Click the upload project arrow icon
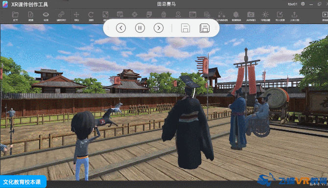The image size is (328, 188). (294, 14)
